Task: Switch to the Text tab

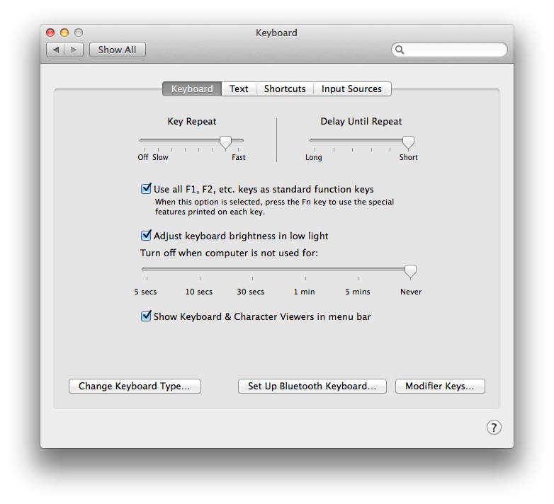Action: [x=239, y=88]
